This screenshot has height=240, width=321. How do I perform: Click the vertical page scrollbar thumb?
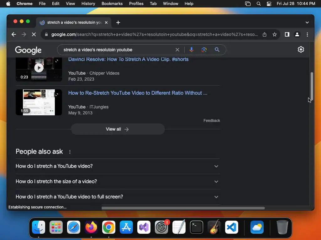pyautogui.click(x=312, y=86)
